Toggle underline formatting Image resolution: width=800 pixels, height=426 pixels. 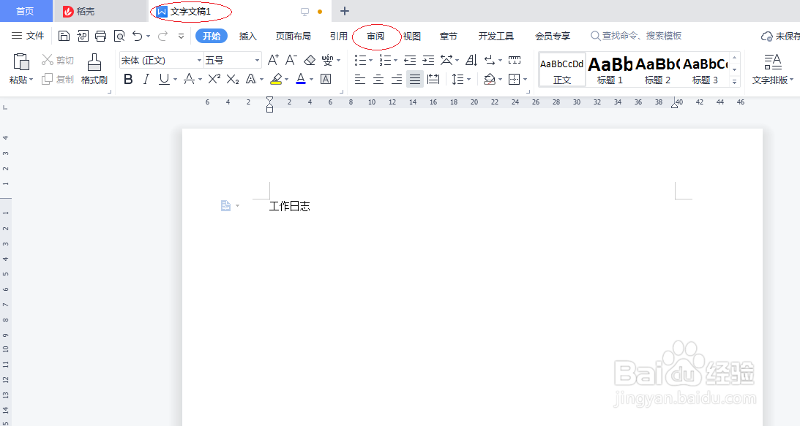point(164,79)
